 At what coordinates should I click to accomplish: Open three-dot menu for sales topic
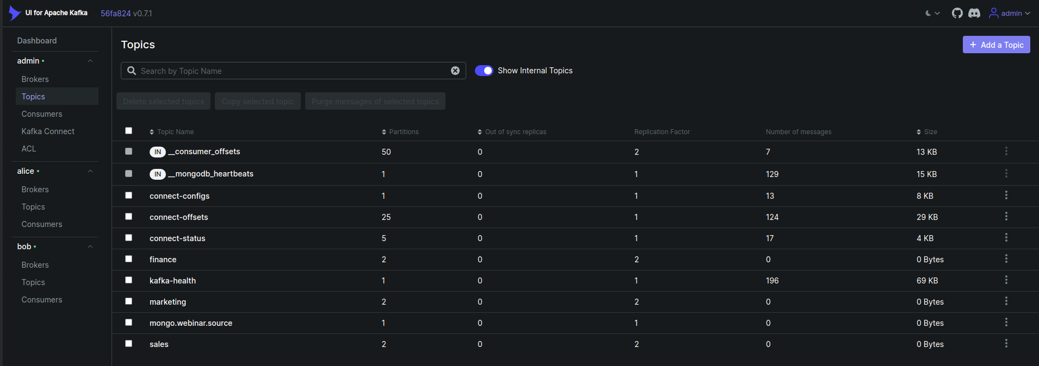tap(1006, 344)
